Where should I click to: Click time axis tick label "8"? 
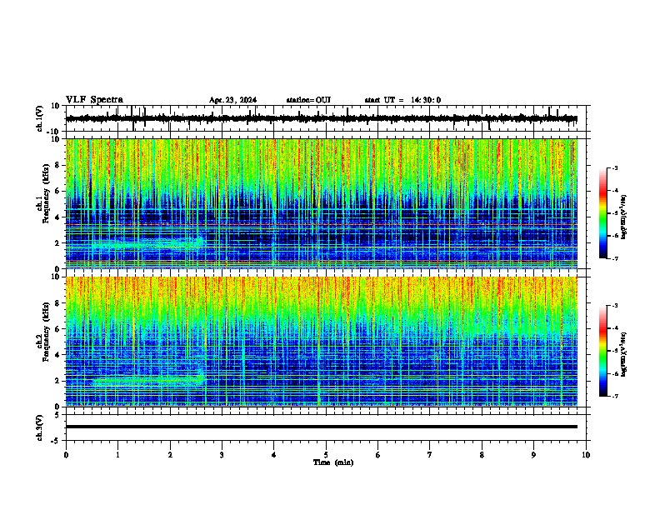click(x=482, y=455)
